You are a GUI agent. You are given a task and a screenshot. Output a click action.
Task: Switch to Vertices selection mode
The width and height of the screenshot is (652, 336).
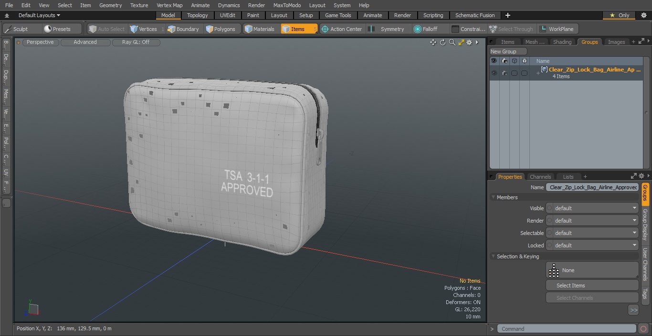point(143,29)
